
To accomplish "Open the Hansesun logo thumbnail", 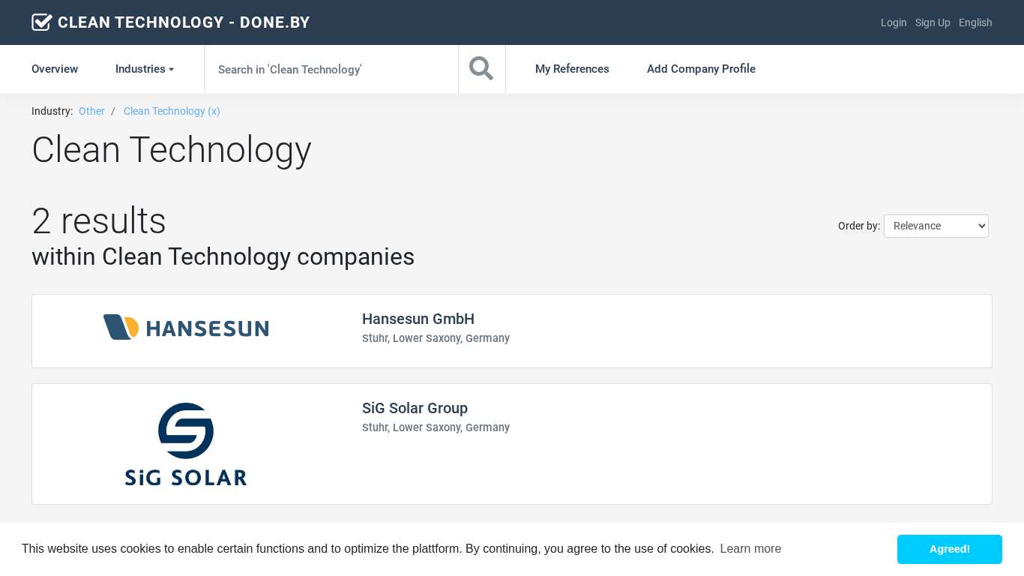I will [186, 328].
